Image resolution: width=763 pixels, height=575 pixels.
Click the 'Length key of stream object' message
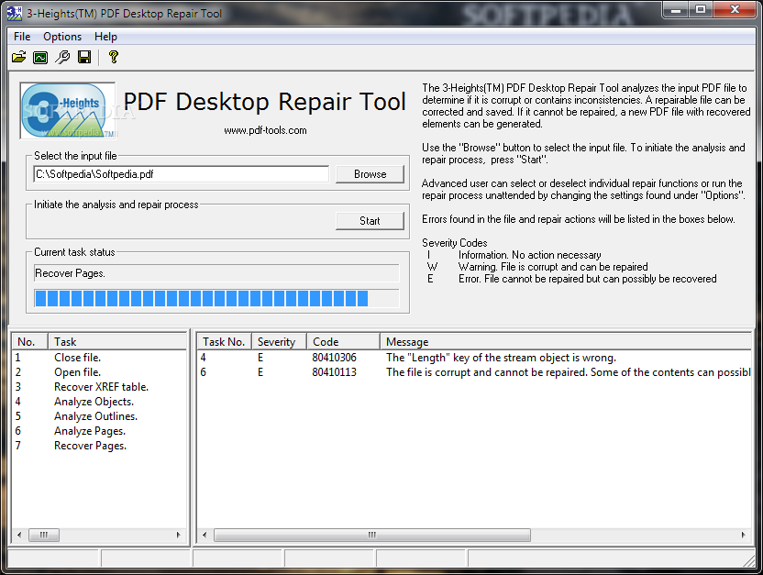(502, 358)
